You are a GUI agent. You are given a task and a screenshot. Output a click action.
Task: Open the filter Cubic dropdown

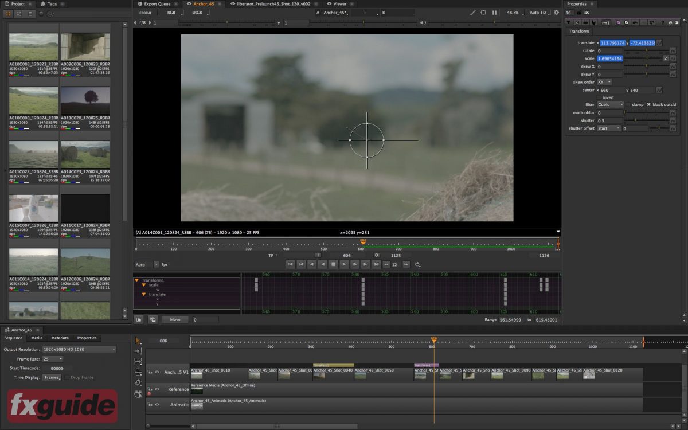(610, 104)
